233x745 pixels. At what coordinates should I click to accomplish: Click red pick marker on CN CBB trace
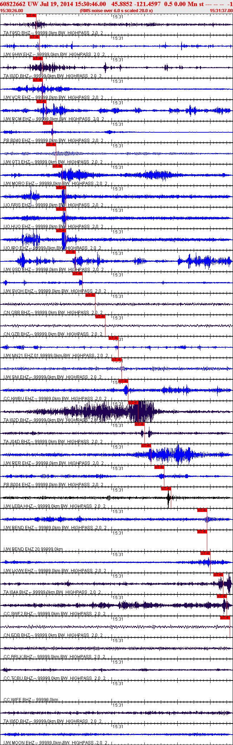tap(90, 295)
